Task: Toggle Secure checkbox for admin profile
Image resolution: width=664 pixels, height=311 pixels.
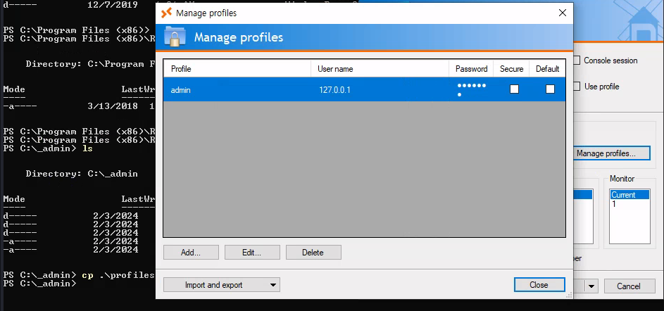Action: pos(514,89)
